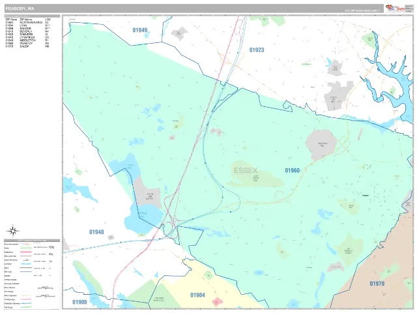
Task: Select ZIP code label 01949 on map
Action: click(x=140, y=30)
